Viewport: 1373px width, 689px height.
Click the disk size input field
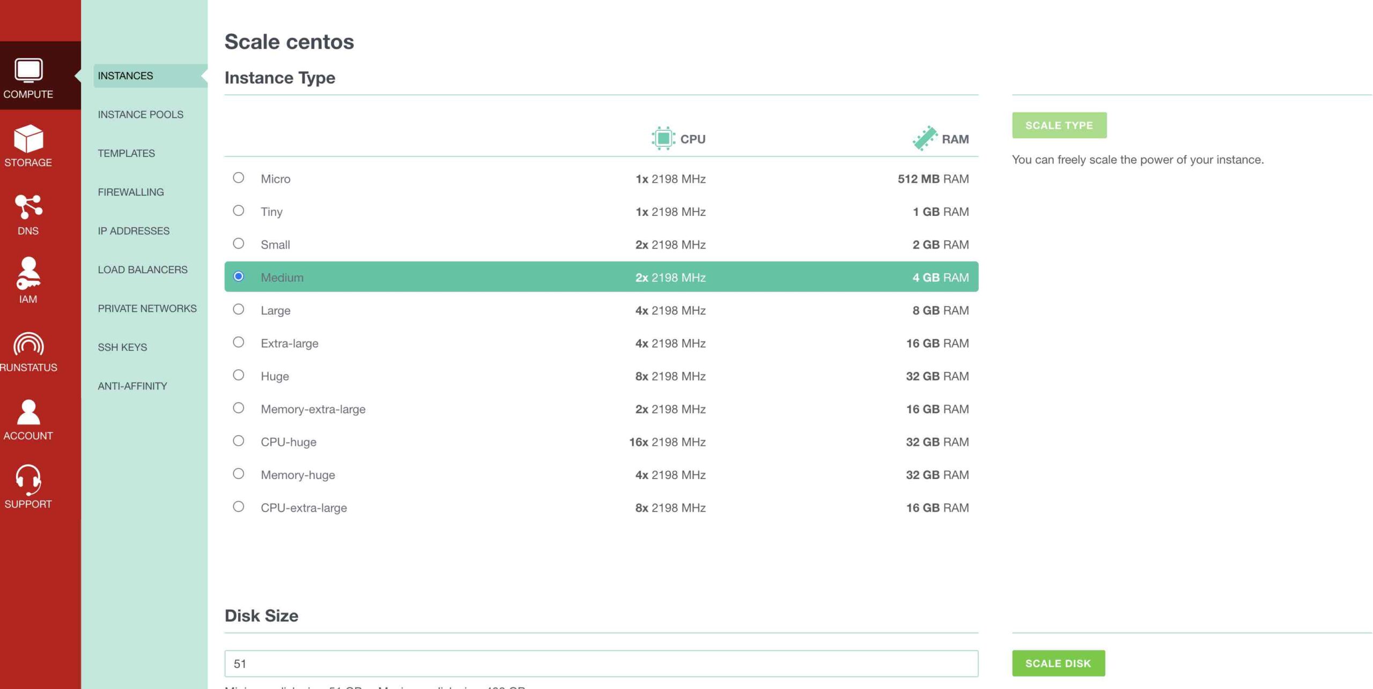pyautogui.click(x=601, y=664)
